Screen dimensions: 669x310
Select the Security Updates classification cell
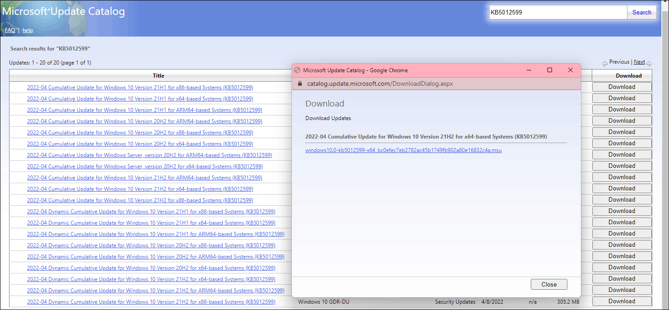[x=455, y=302]
